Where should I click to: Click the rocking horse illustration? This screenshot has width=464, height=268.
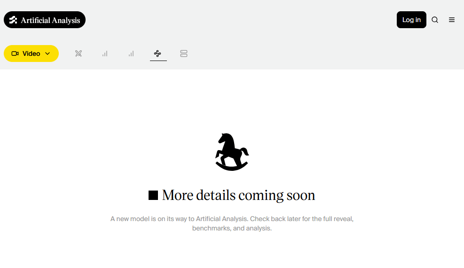(232, 152)
